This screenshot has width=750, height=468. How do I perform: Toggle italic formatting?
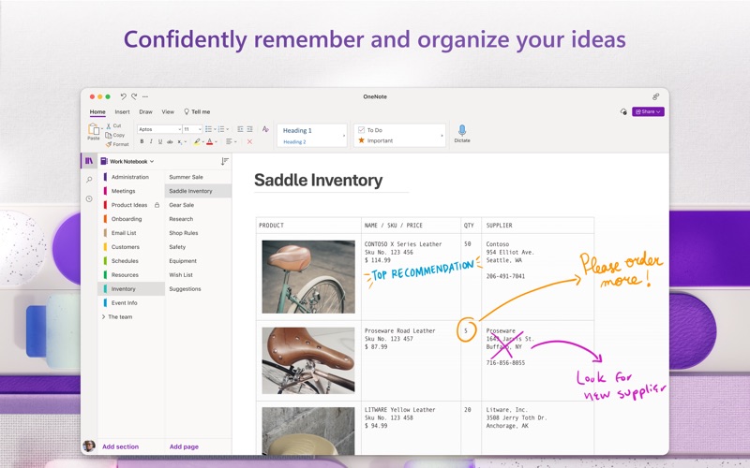[x=151, y=142]
